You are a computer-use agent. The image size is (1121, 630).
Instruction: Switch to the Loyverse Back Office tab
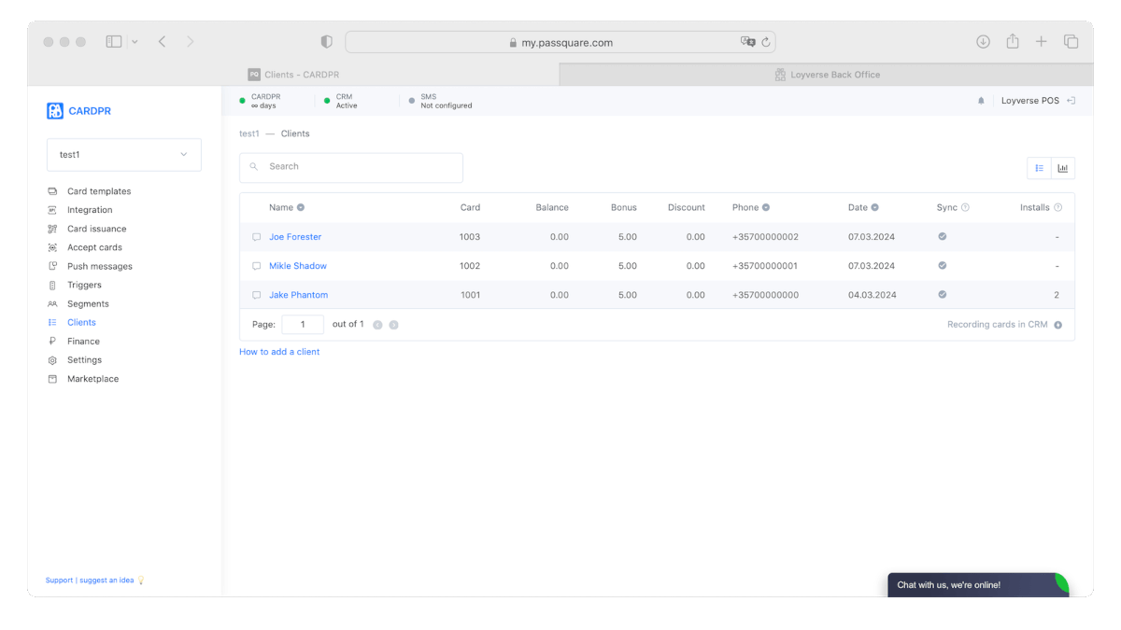pyautogui.click(x=826, y=75)
